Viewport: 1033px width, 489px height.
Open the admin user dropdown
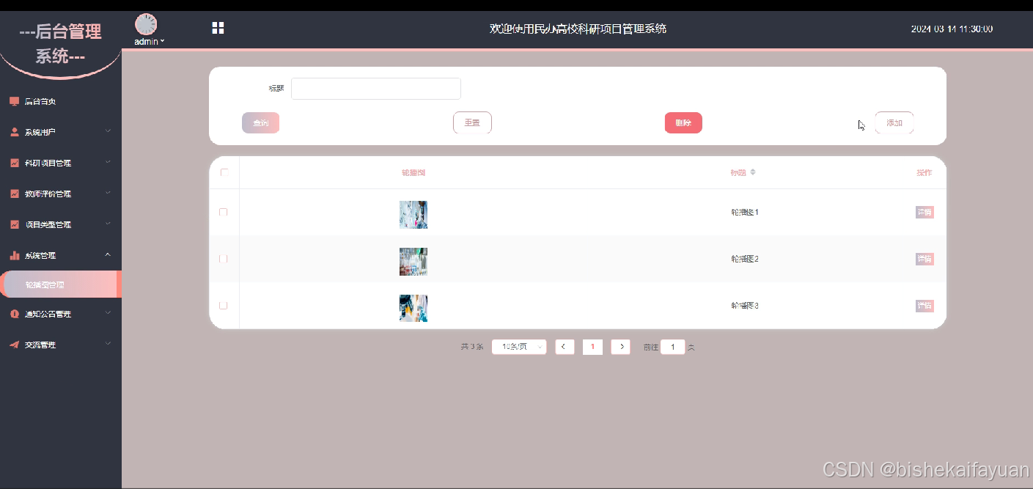point(149,42)
